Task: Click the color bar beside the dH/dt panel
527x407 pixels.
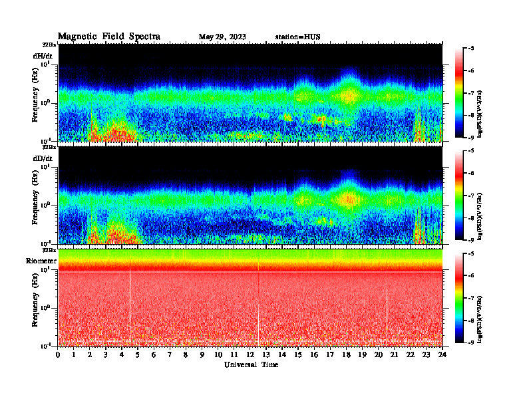Action: tap(459, 93)
